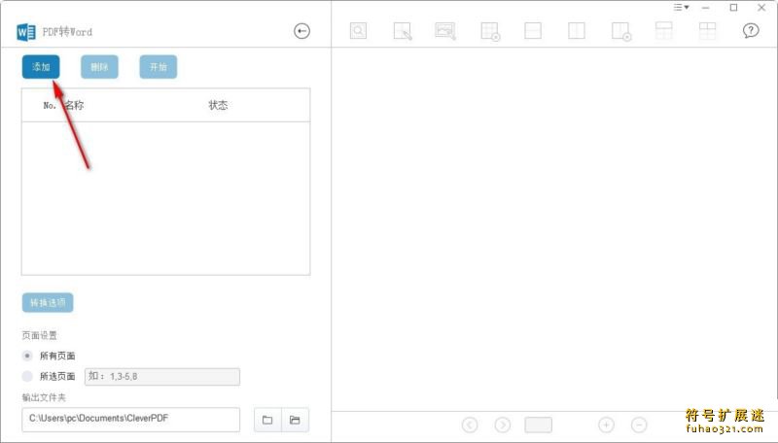The height and width of the screenshot is (443, 778).
Task: Open the main menu list dropdown
Action: pos(682,8)
